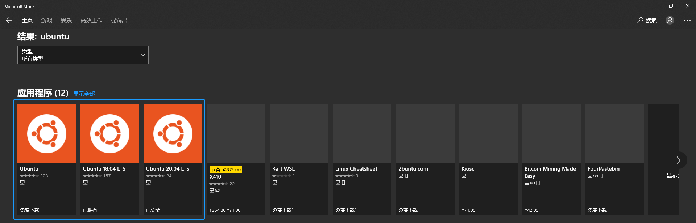Click 已安装 under Ubuntu 20.04 LTS
The image size is (696, 223).
[153, 210]
